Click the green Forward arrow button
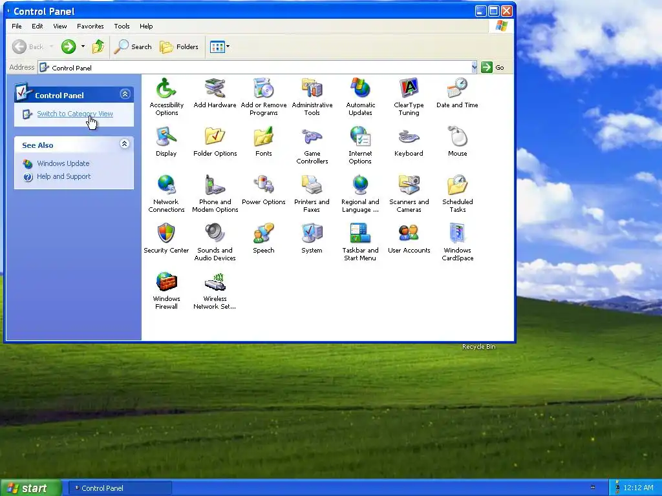 tap(69, 46)
